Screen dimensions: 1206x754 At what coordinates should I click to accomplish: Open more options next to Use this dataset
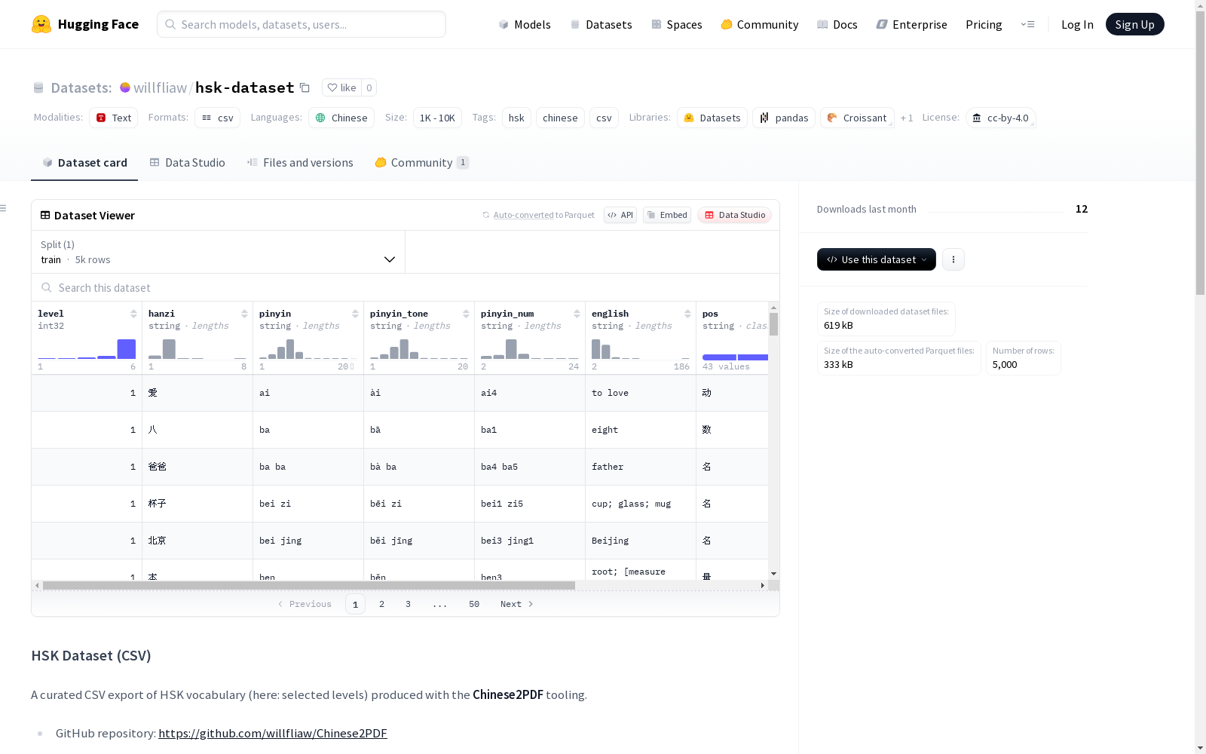coord(953,259)
